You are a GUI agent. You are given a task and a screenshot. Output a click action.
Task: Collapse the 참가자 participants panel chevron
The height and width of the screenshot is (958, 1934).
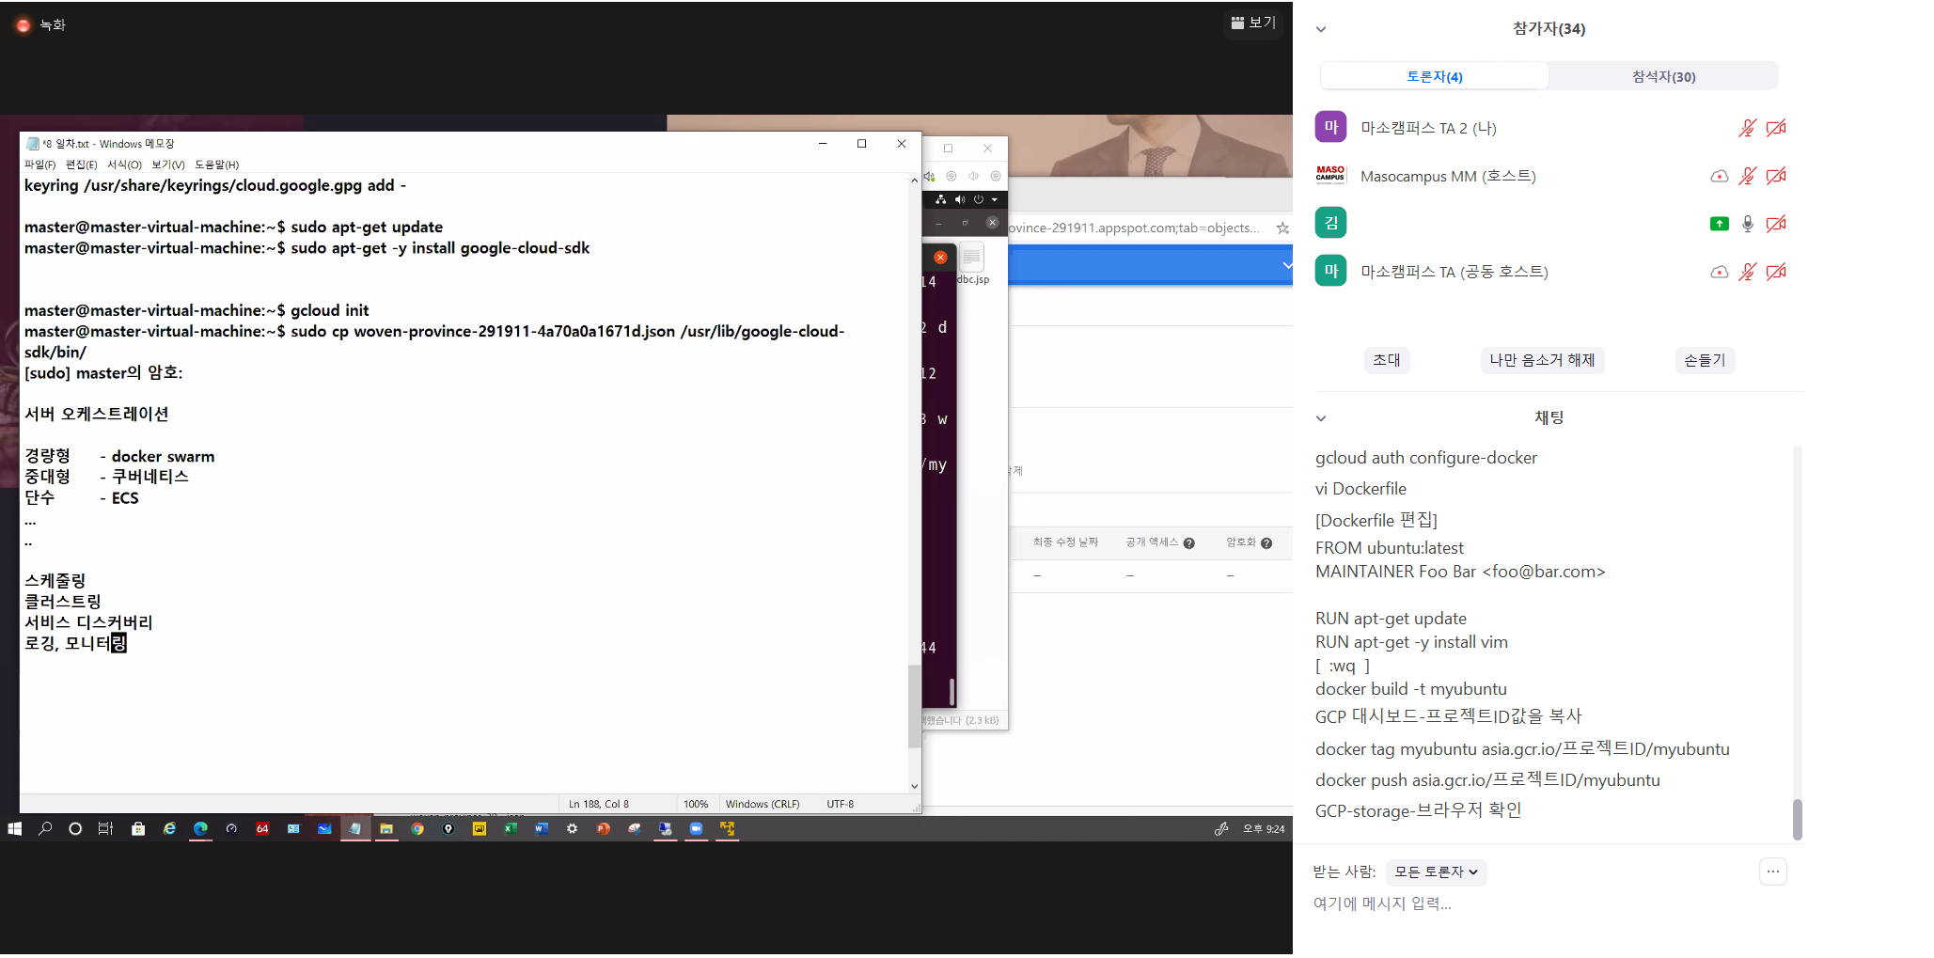1321,29
